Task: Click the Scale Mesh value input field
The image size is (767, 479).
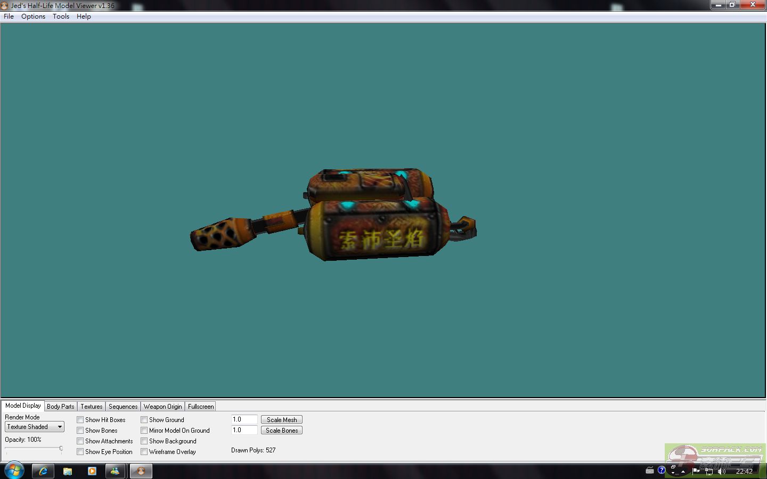Action: [x=244, y=419]
